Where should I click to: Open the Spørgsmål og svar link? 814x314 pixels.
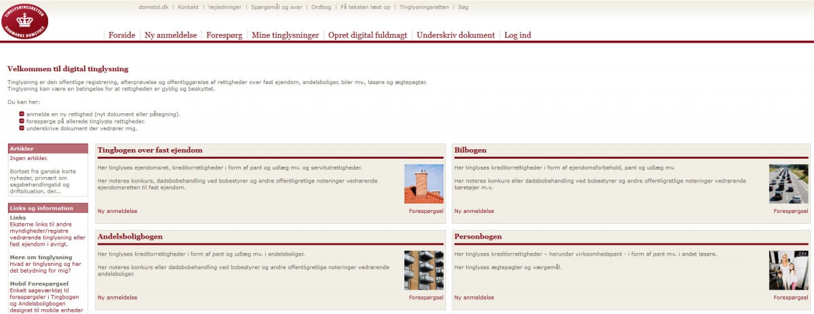point(276,7)
